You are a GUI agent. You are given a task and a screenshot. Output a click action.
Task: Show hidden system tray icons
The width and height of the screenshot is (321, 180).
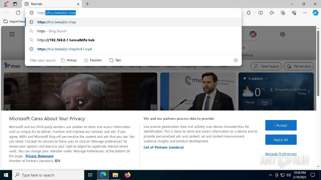coord(270,175)
